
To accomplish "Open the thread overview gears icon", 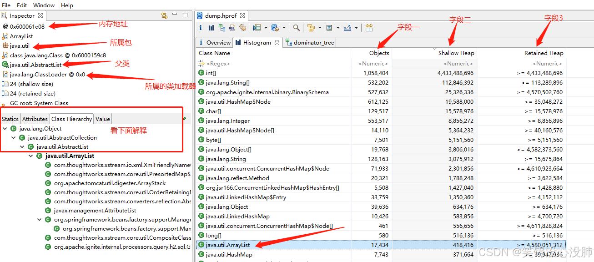I will click(242, 28).
